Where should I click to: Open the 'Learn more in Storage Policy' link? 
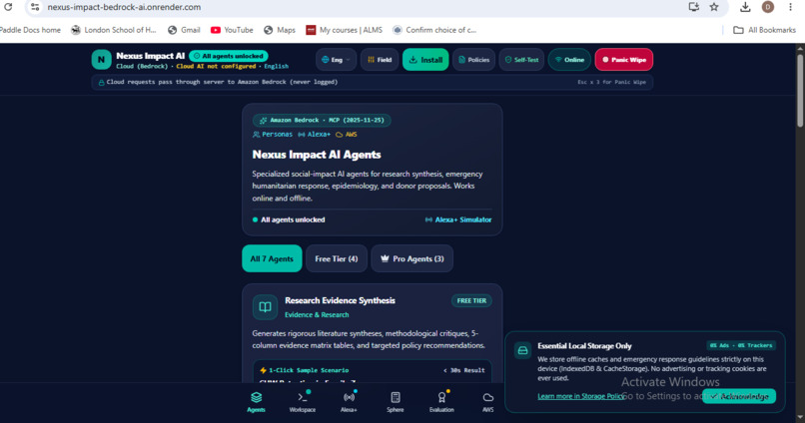[580, 396]
